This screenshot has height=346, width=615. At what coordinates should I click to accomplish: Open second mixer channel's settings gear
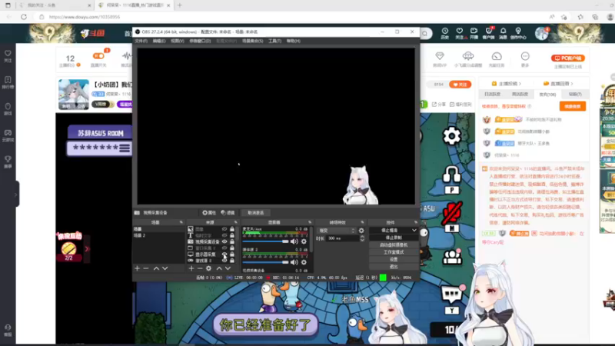304,262
